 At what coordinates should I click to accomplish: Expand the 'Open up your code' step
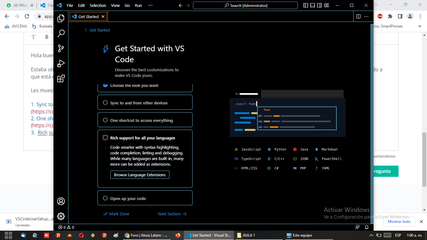click(145, 198)
